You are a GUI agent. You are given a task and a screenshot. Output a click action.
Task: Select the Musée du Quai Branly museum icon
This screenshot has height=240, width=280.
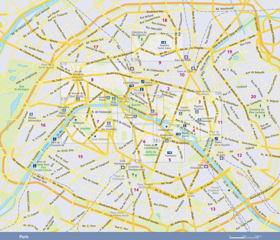tap(78, 99)
